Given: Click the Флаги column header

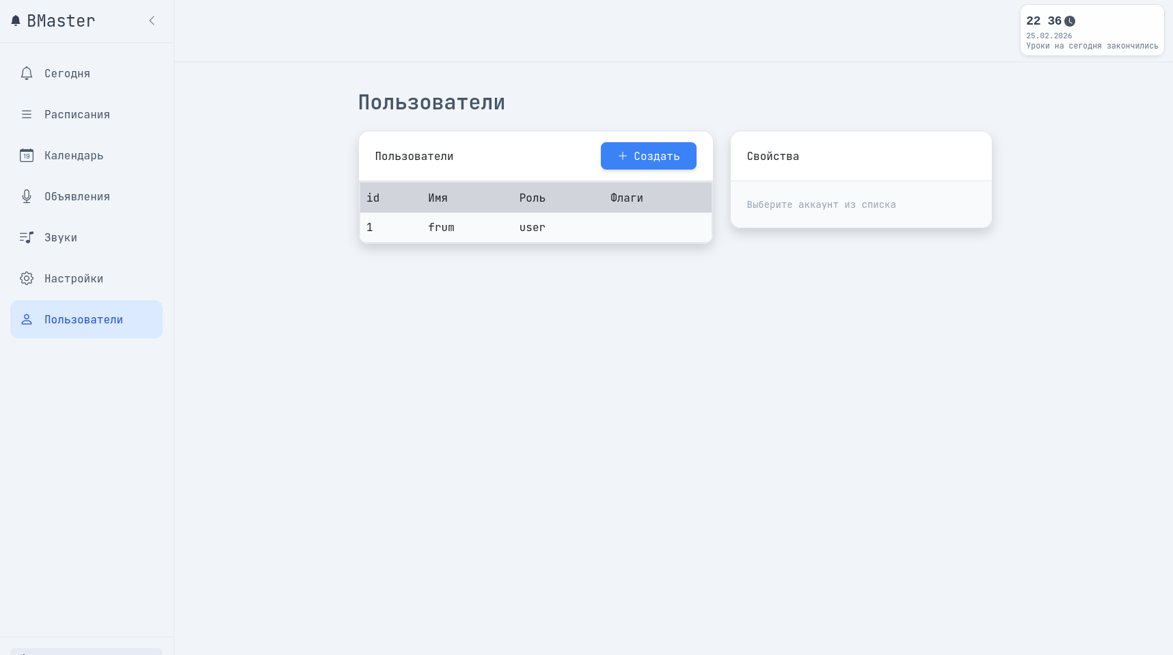Looking at the screenshot, I should click(626, 198).
